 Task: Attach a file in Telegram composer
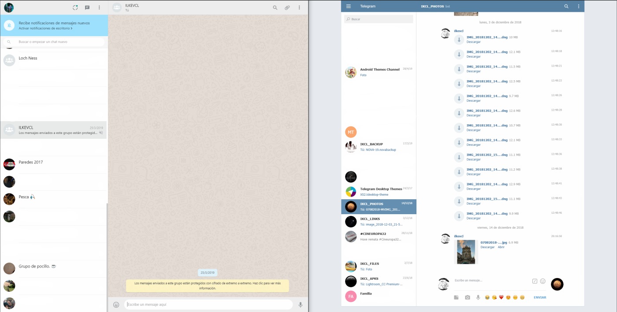[x=457, y=297]
